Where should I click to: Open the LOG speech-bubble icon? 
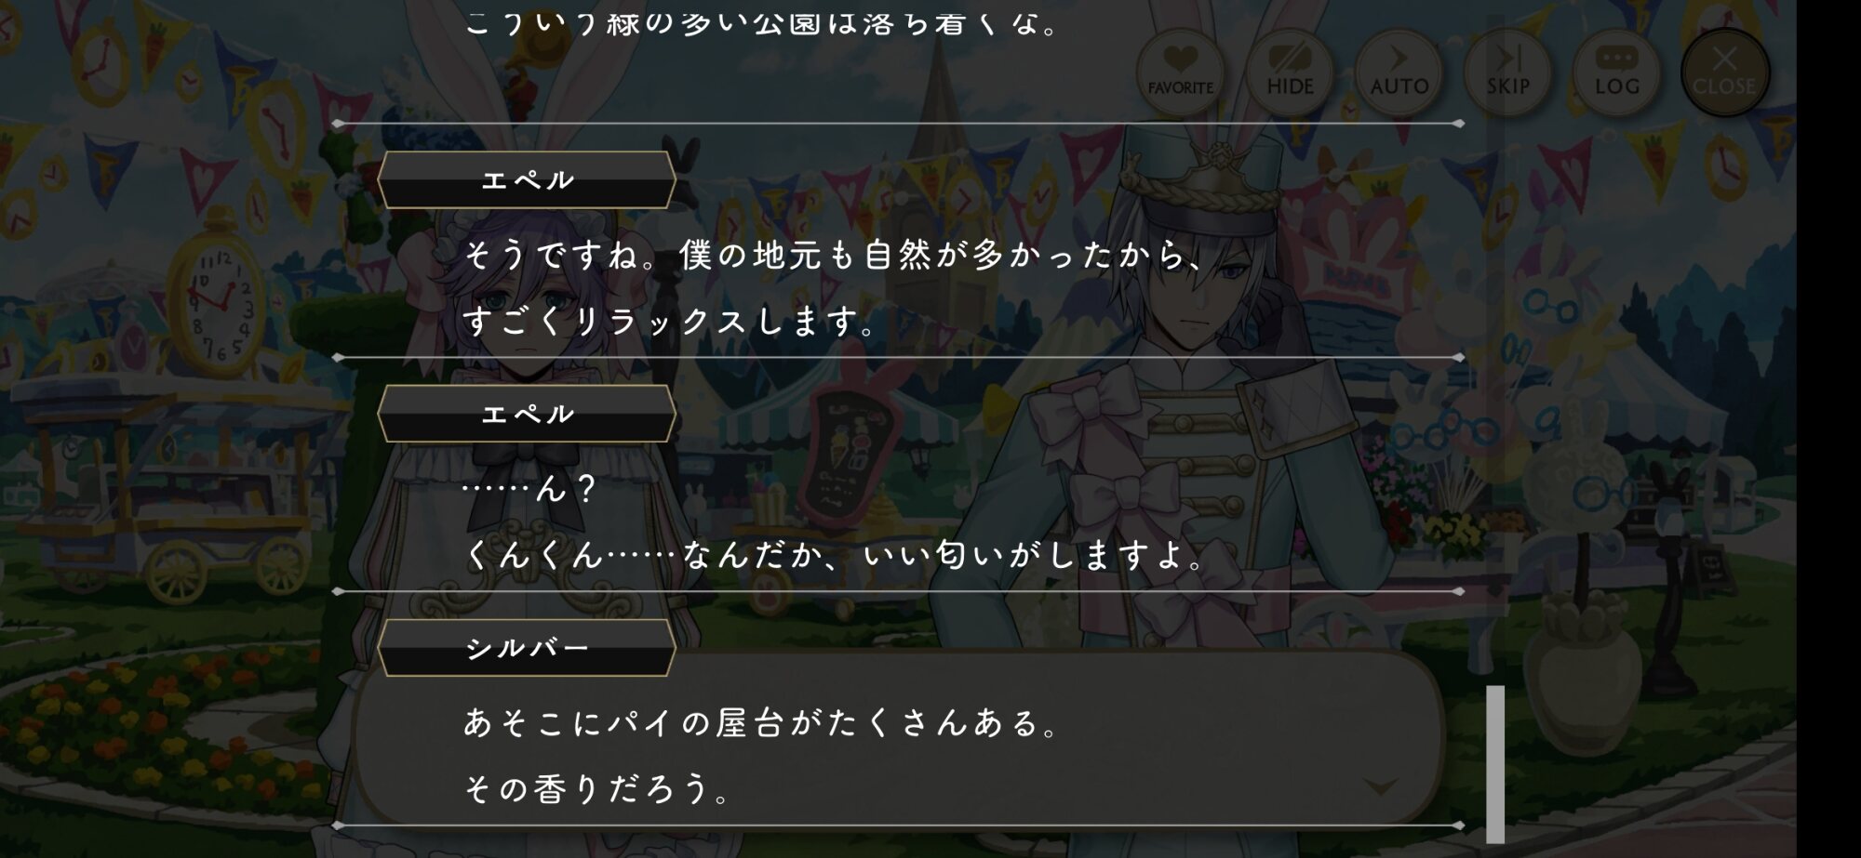[x=1616, y=72]
